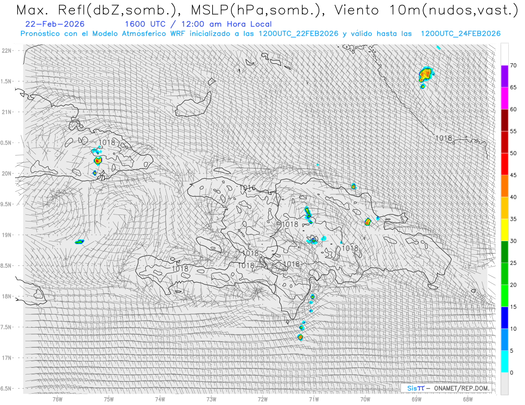Click the '70' value on the color scale
This screenshot has height=405, width=525.
point(513,66)
